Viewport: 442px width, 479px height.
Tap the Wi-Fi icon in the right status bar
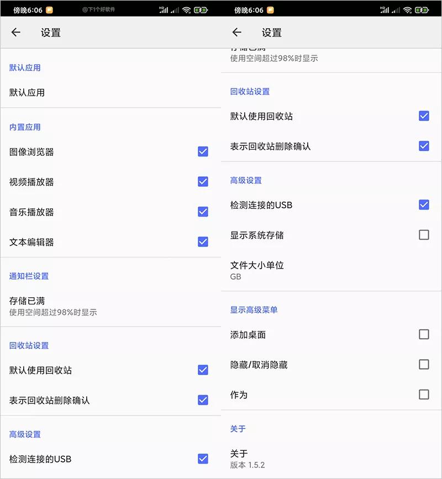click(407, 9)
